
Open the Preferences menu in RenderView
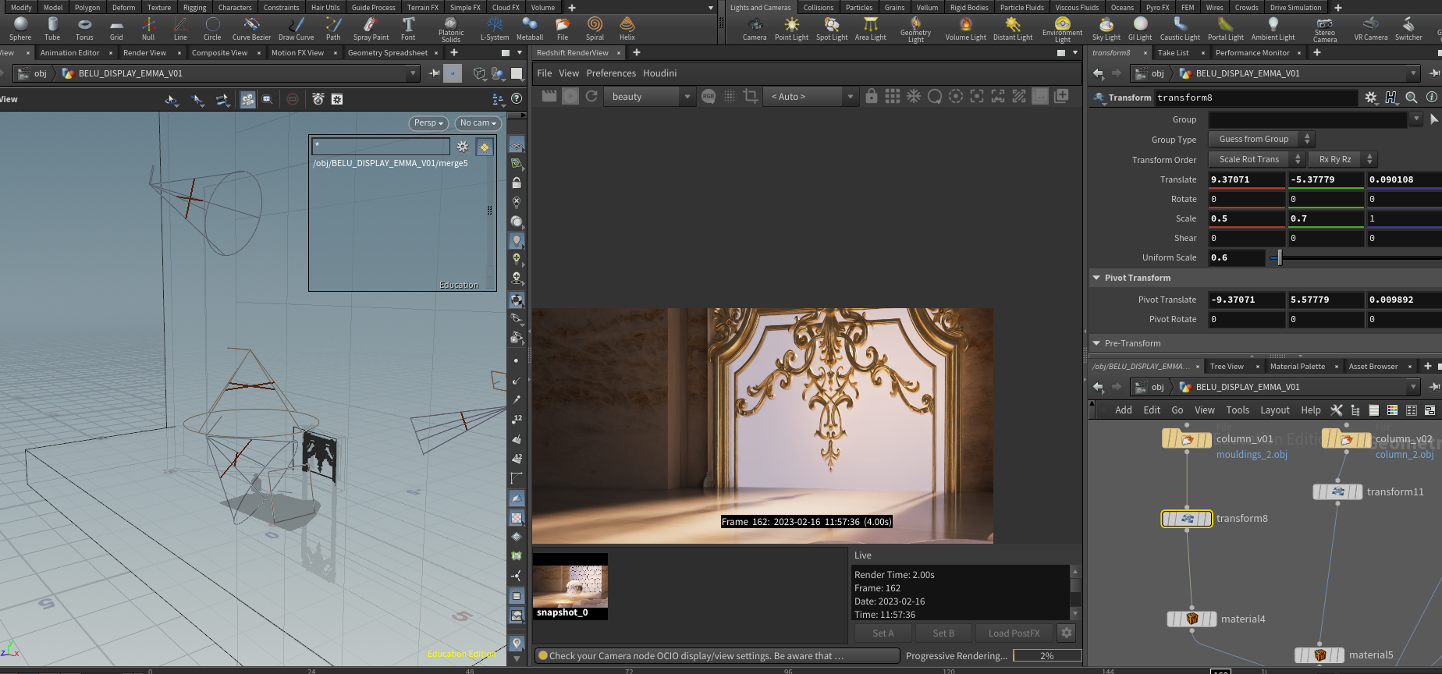(611, 73)
